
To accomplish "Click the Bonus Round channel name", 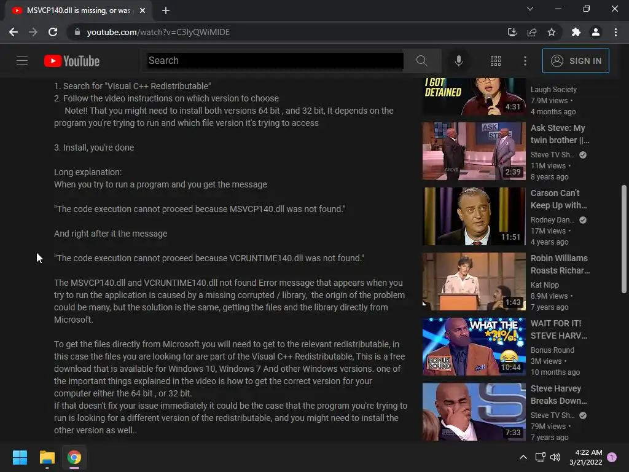I will coord(552,350).
